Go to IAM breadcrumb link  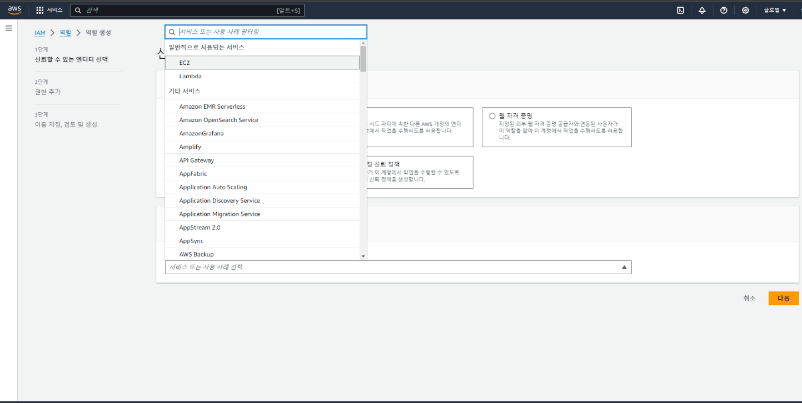coord(40,33)
